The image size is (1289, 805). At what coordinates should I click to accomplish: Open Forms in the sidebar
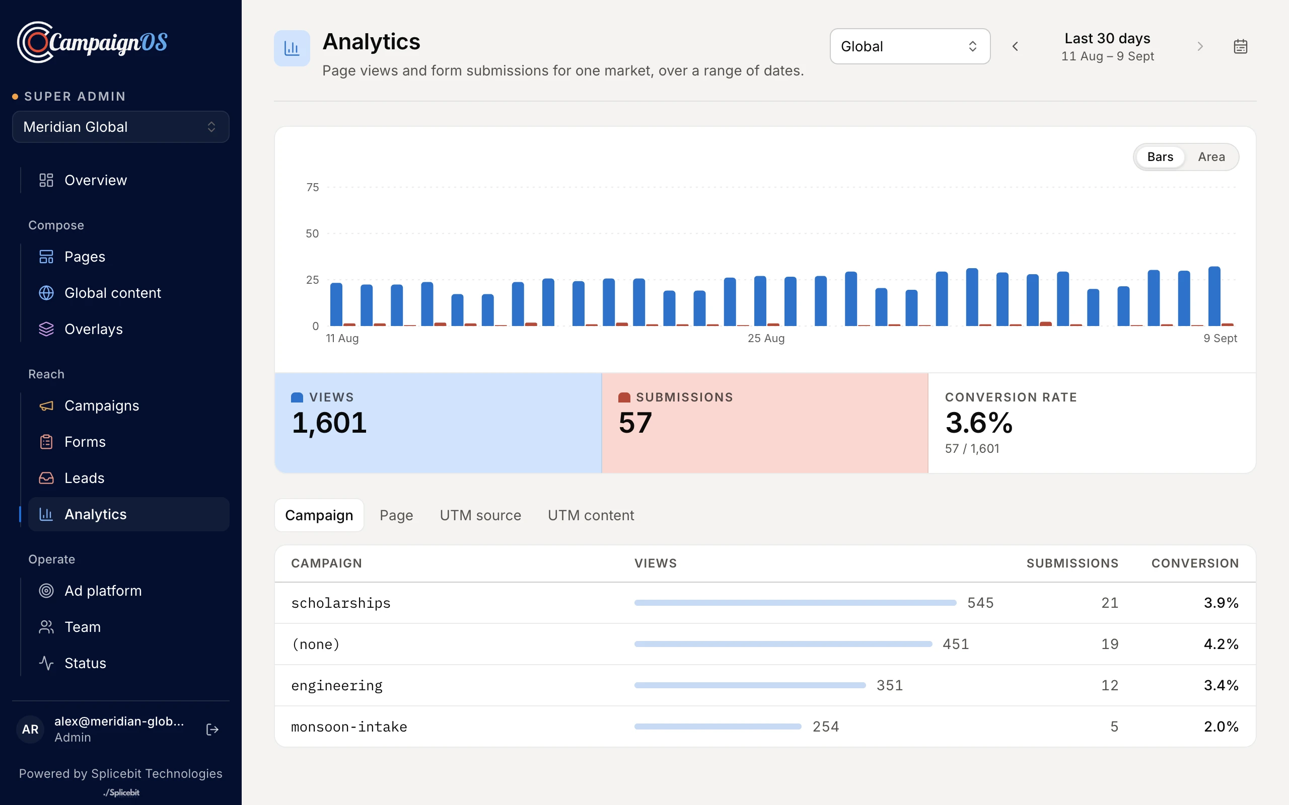[129, 442]
